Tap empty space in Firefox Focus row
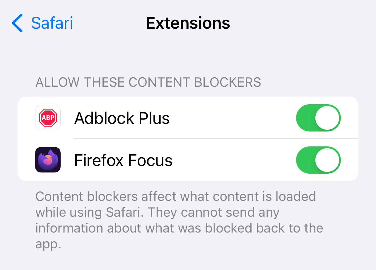376x270 pixels. [x=234, y=160]
